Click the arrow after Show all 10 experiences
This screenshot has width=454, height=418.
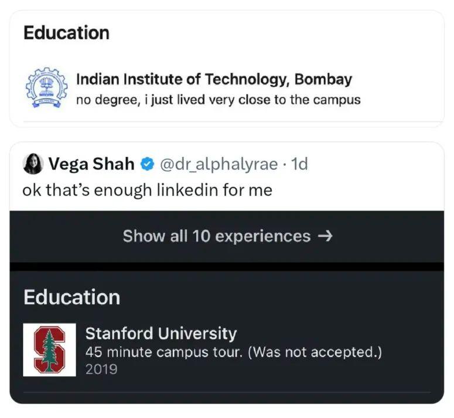325,236
